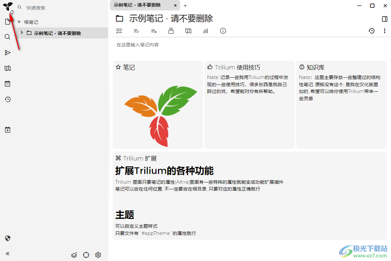Collapse the left sidebar with double chevron
391x261 pixels.
[7, 253]
